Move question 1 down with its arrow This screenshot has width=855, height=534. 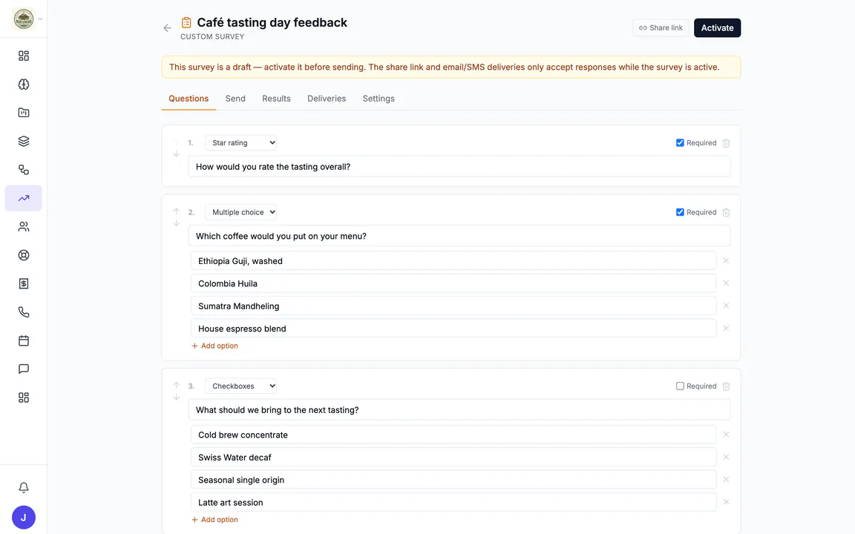coord(176,154)
